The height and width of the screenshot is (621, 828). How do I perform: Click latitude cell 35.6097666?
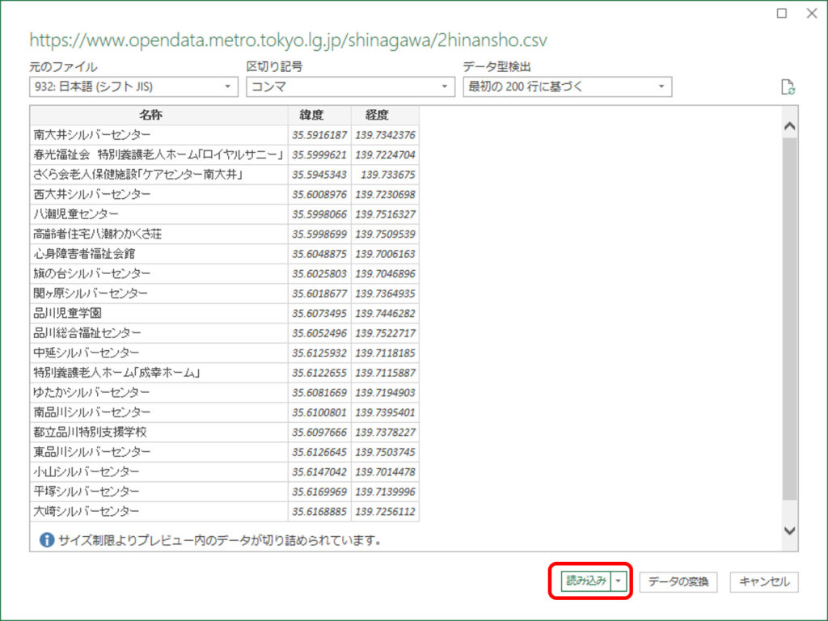319,432
